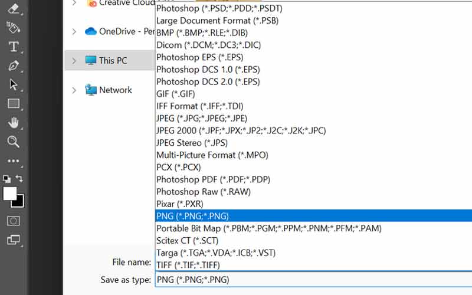Open the Change Screen Mode button
The width and height of the screenshot is (472, 295).
click(13, 240)
